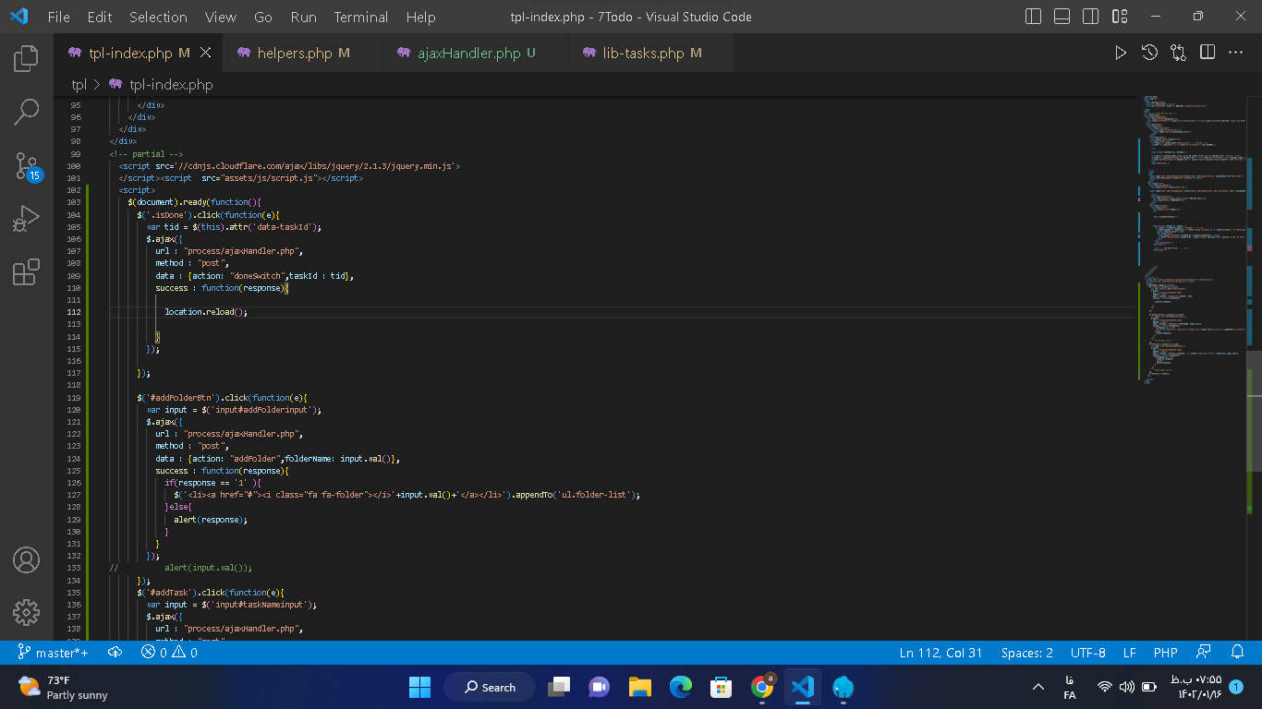Viewport: 1262px width, 709px height.
Task: Open the timeline history icon in editor toolbar
Action: pyautogui.click(x=1149, y=53)
